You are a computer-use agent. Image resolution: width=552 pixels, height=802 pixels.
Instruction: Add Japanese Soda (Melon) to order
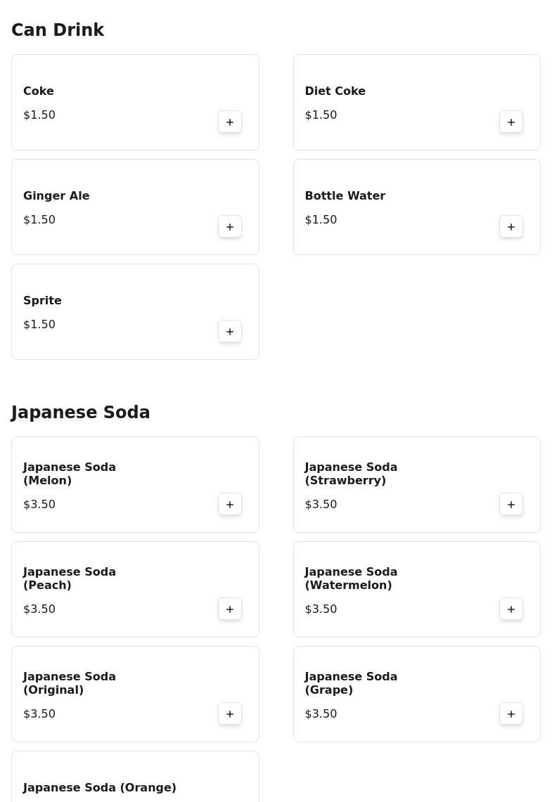click(x=230, y=505)
